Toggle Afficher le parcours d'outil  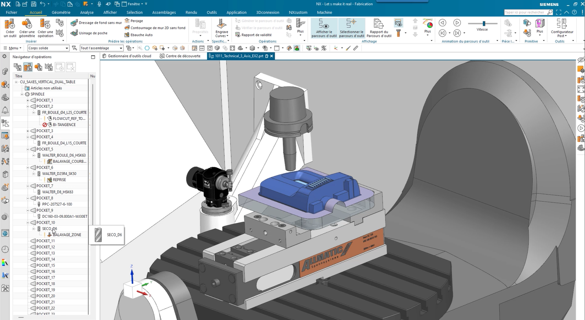click(x=324, y=28)
